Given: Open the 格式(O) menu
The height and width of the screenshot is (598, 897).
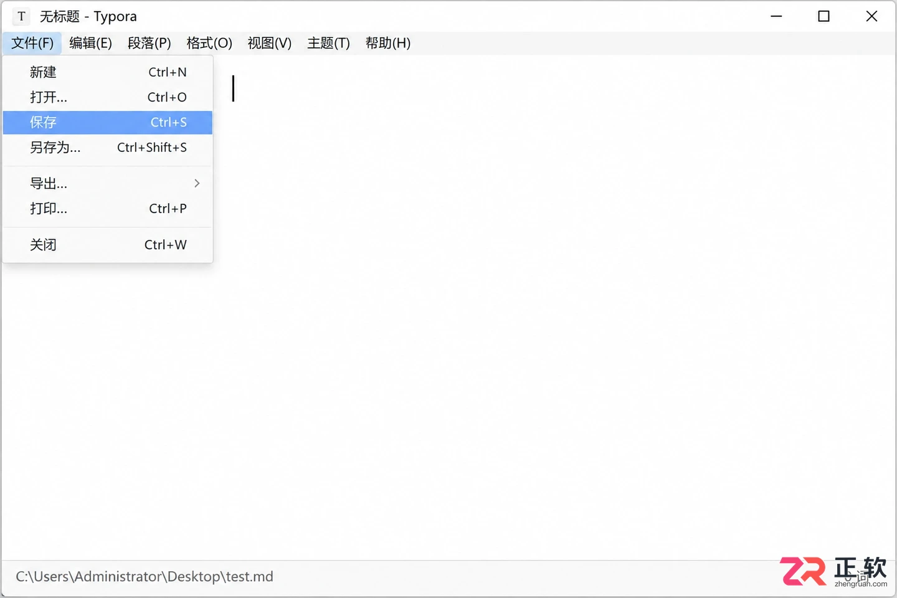Looking at the screenshot, I should (209, 43).
